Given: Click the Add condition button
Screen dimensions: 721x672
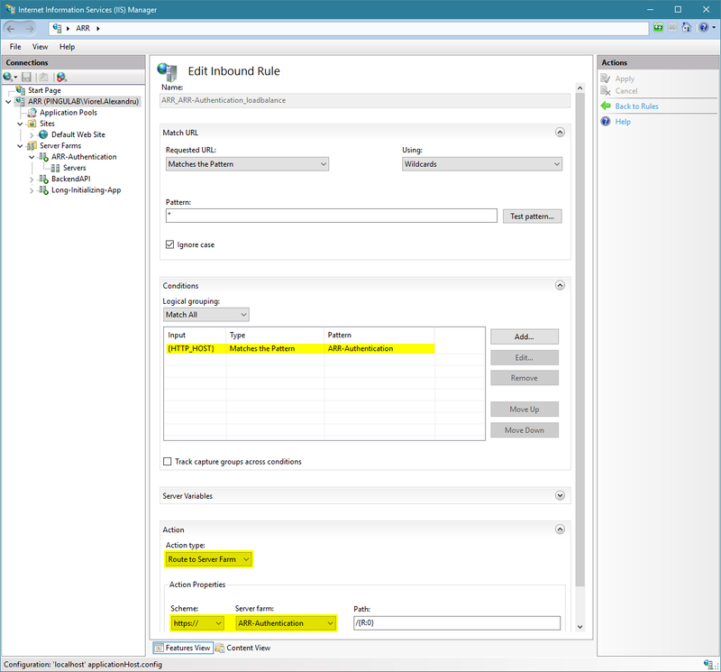Looking at the screenshot, I should click(525, 337).
